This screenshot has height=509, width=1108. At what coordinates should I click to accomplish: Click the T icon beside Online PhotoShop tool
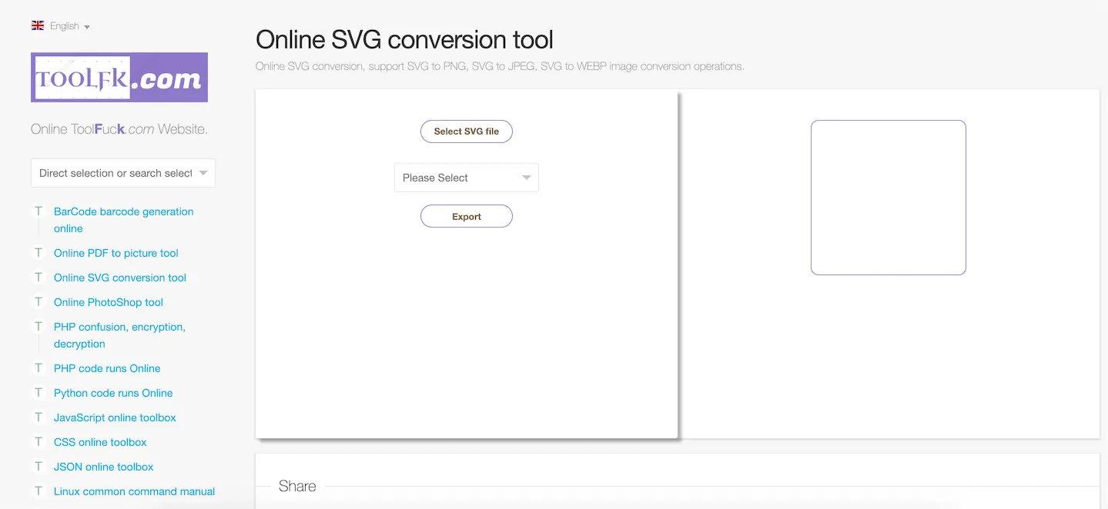[38, 302]
